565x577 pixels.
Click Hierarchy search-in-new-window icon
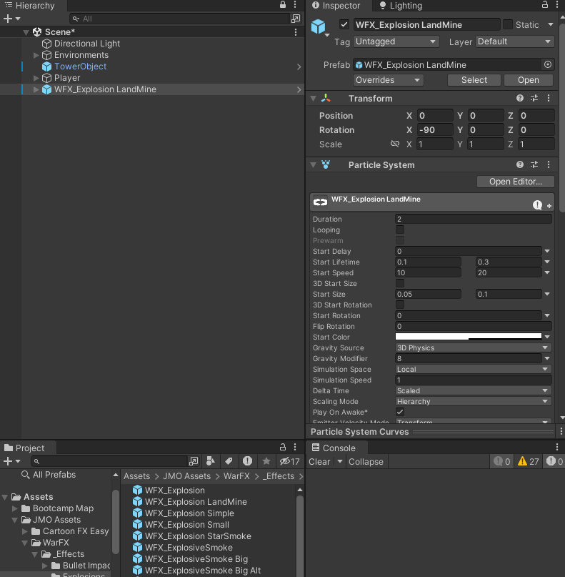[x=296, y=19]
